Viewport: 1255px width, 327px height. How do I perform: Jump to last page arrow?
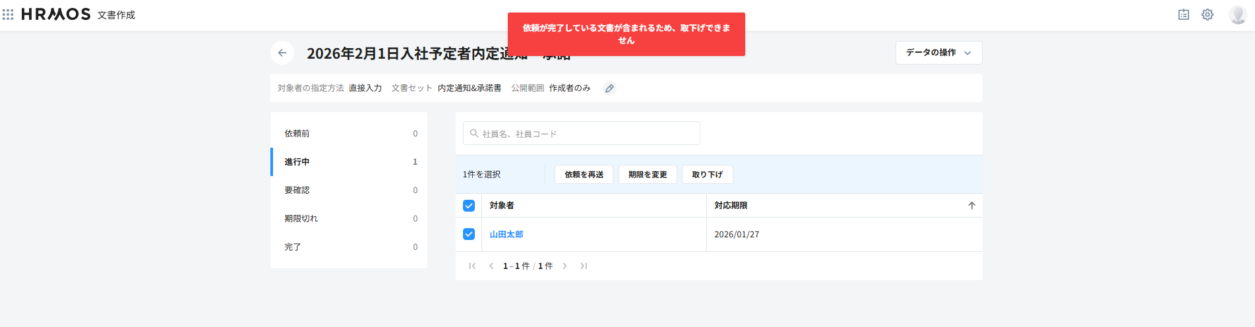[584, 266]
